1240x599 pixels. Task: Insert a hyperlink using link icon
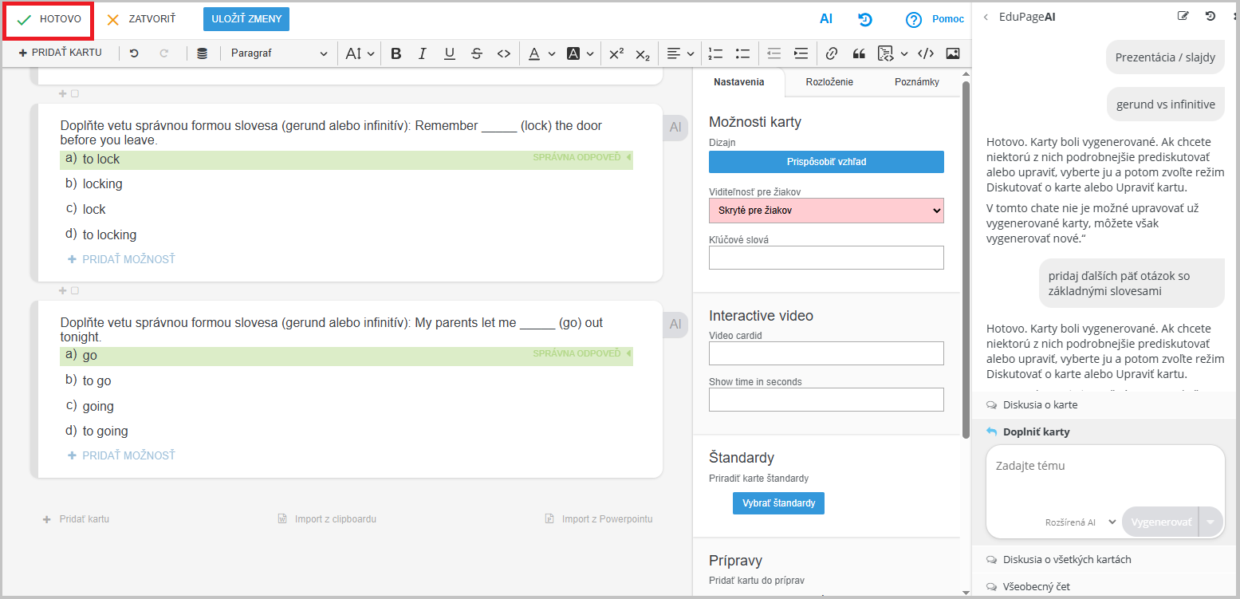click(x=832, y=53)
